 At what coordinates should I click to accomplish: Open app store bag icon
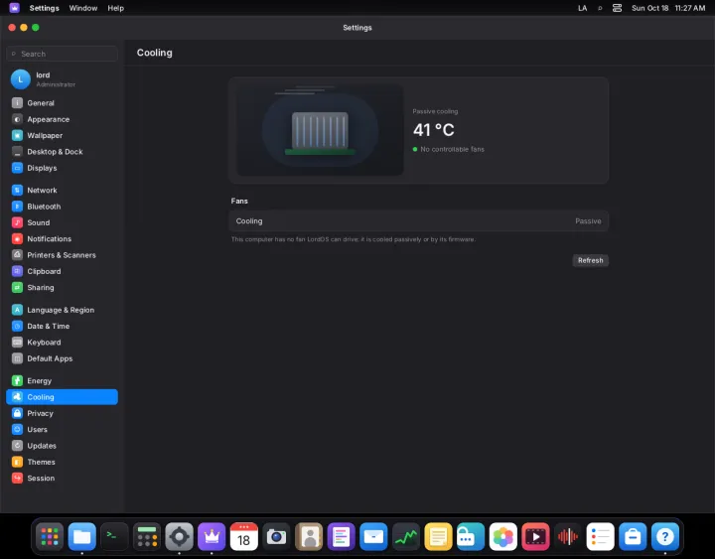pos(633,536)
